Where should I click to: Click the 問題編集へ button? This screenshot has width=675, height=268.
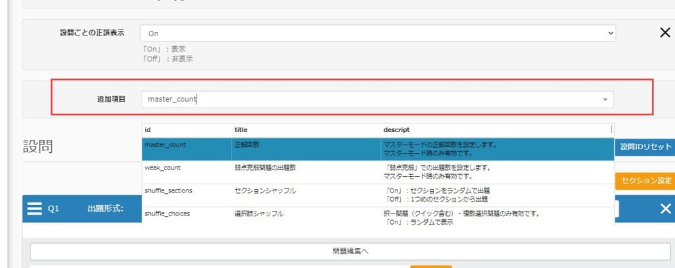(x=350, y=251)
